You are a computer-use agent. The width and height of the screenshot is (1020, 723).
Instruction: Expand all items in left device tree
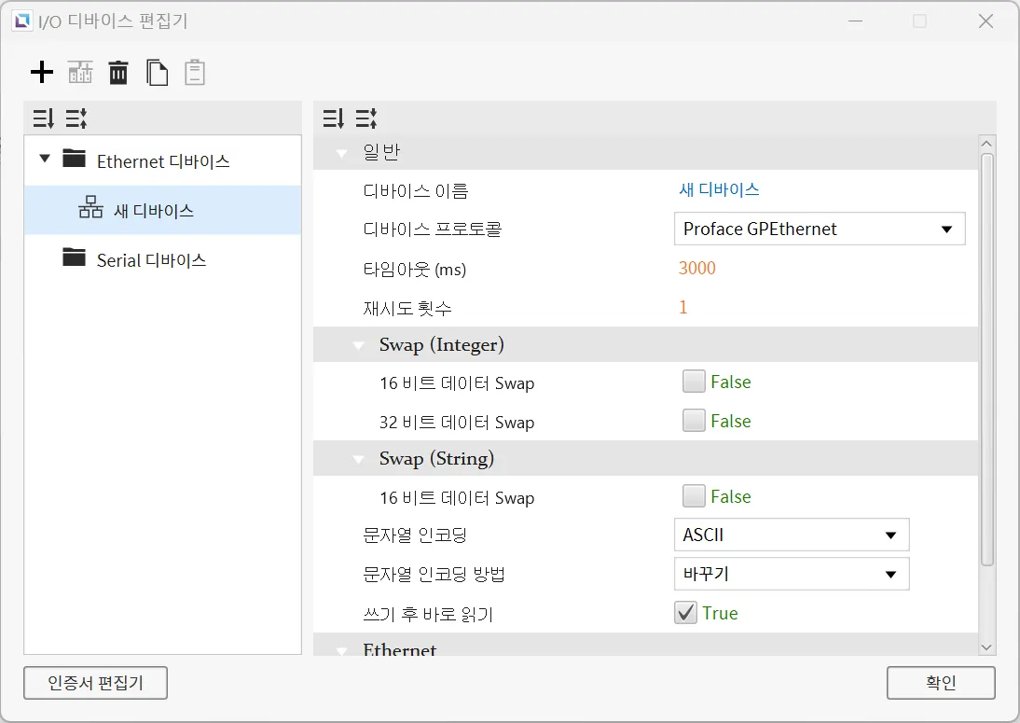click(44, 118)
